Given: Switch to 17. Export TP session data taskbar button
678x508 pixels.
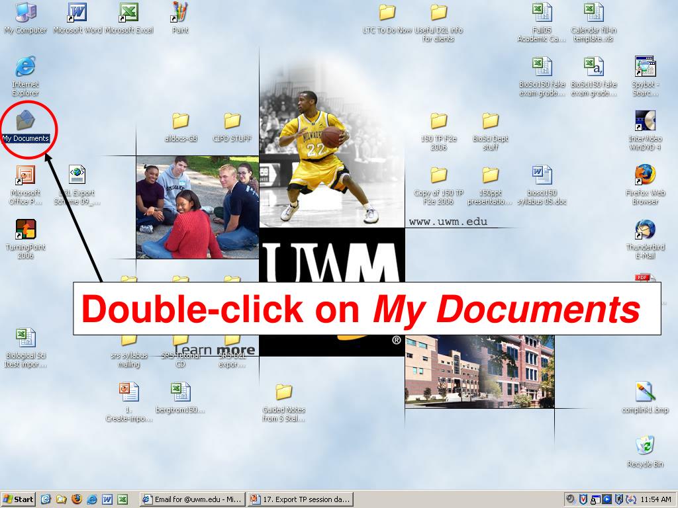Looking at the screenshot, I should (301, 499).
